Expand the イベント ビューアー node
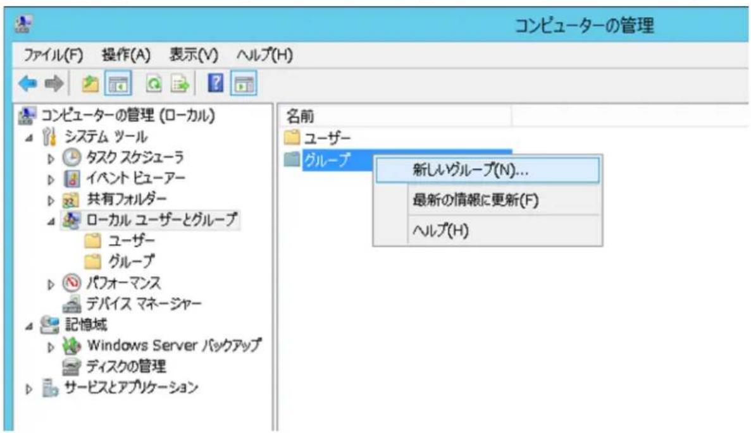Viewport: 751px width, 433px height. point(51,180)
